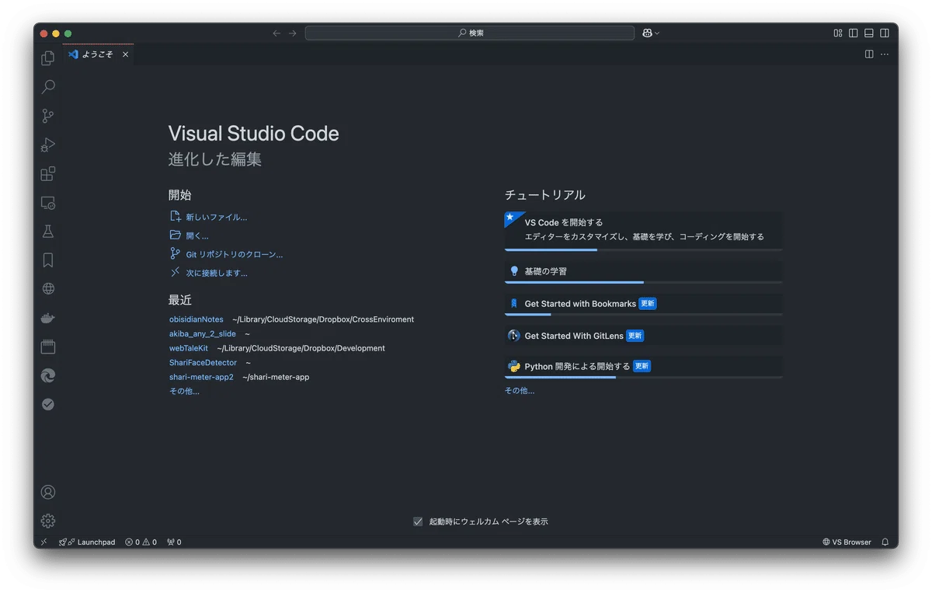Toggle the secondary side bar
The height and width of the screenshot is (593, 932).
885,33
